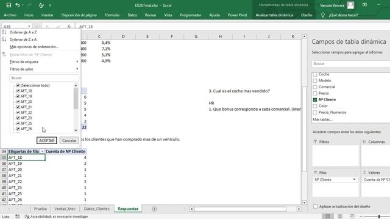The image size is (390, 219).
Task: Click the insert function fx icon
Action: 69,27
